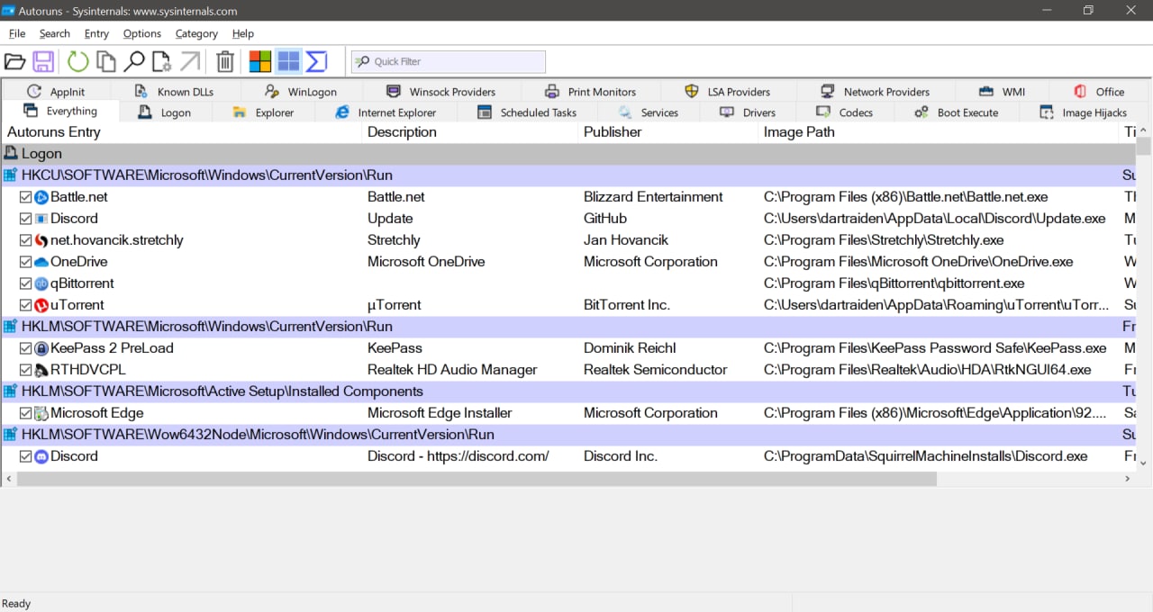Click registry icon of Active Setup key
1153x612 pixels.
point(10,391)
